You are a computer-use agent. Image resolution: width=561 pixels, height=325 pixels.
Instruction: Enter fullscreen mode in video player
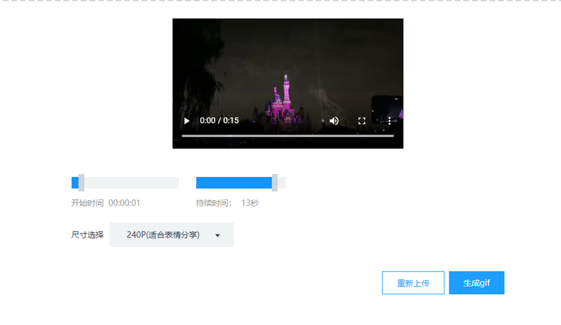click(362, 121)
